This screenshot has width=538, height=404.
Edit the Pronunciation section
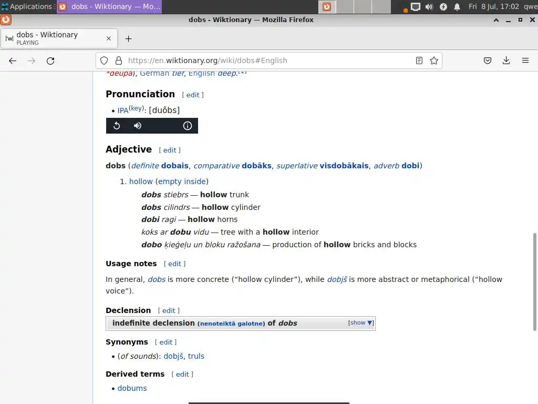193,95
